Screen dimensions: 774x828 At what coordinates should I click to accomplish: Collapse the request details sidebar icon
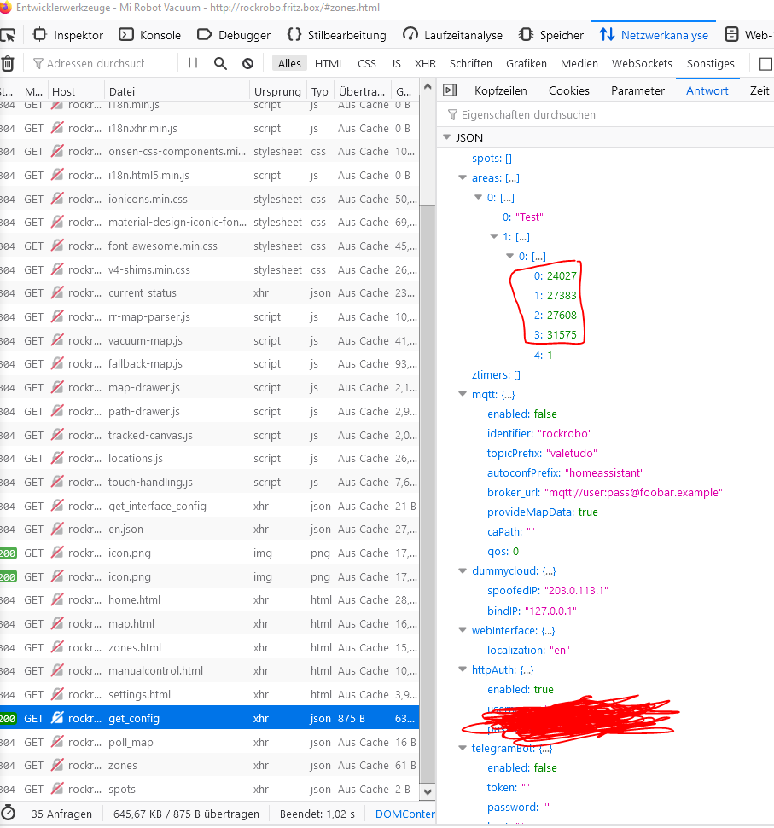pyautogui.click(x=450, y=90)
